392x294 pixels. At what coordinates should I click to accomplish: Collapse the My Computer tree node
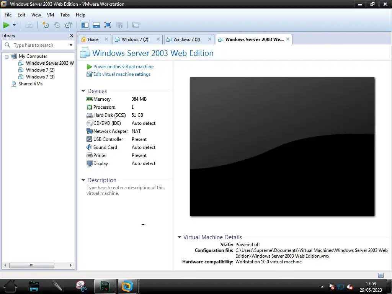pos(7,57)
